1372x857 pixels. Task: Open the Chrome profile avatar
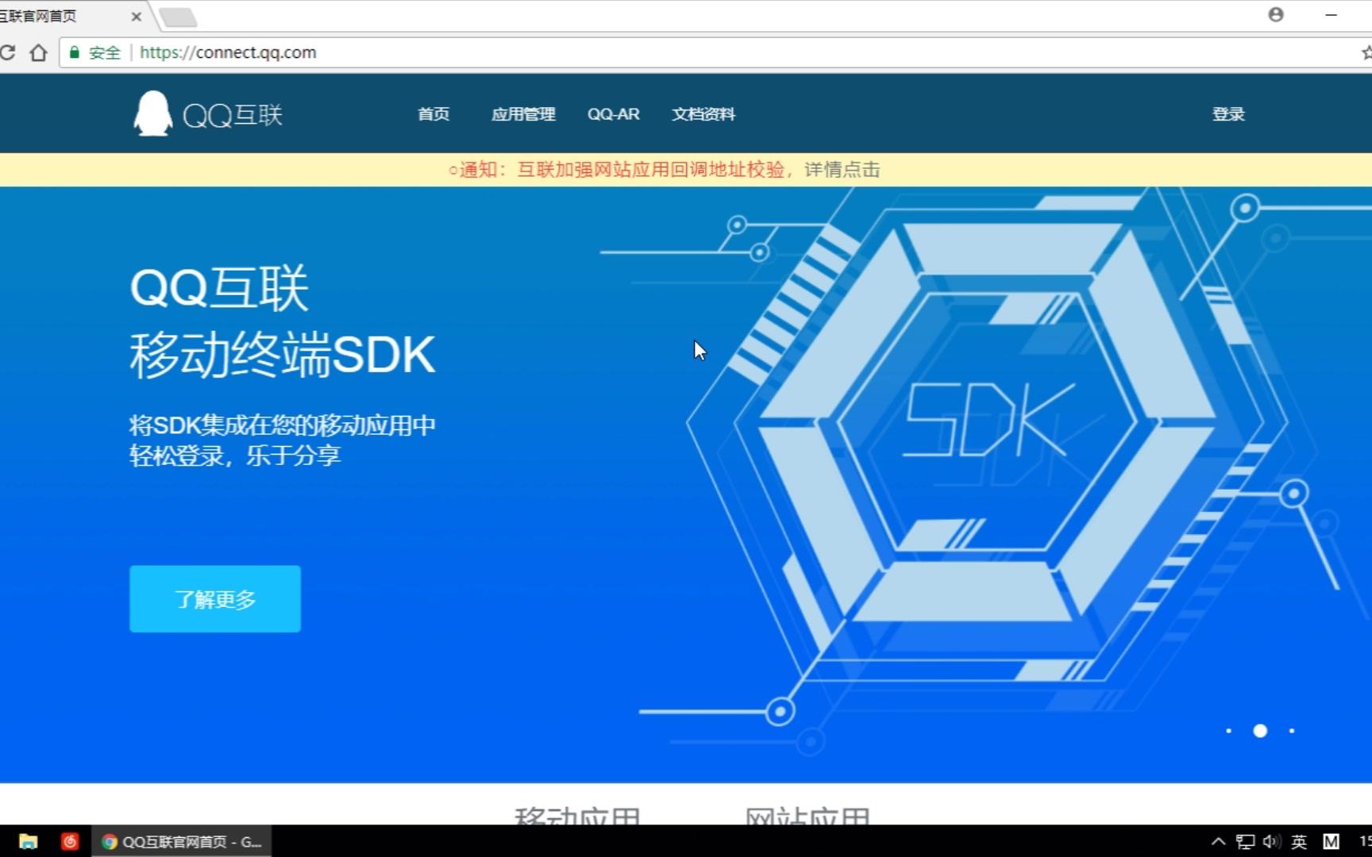(1275, 15)
